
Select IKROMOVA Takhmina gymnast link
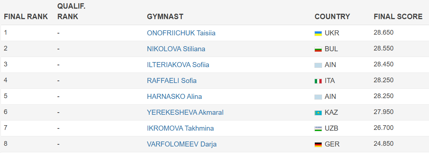180,128
